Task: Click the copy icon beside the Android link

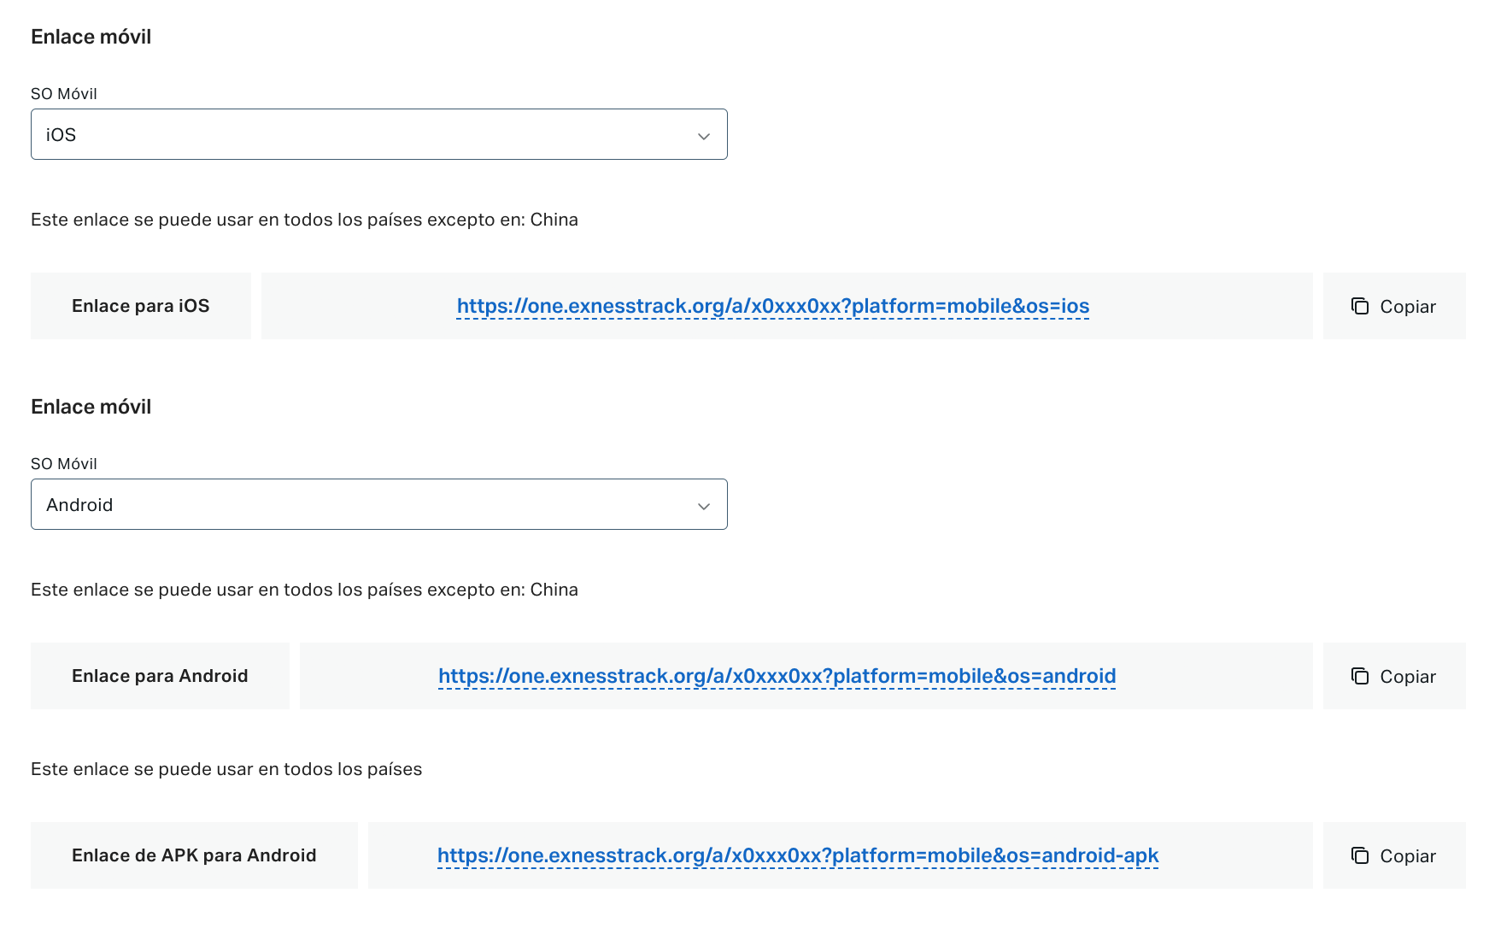Action: coord(1360,676)
